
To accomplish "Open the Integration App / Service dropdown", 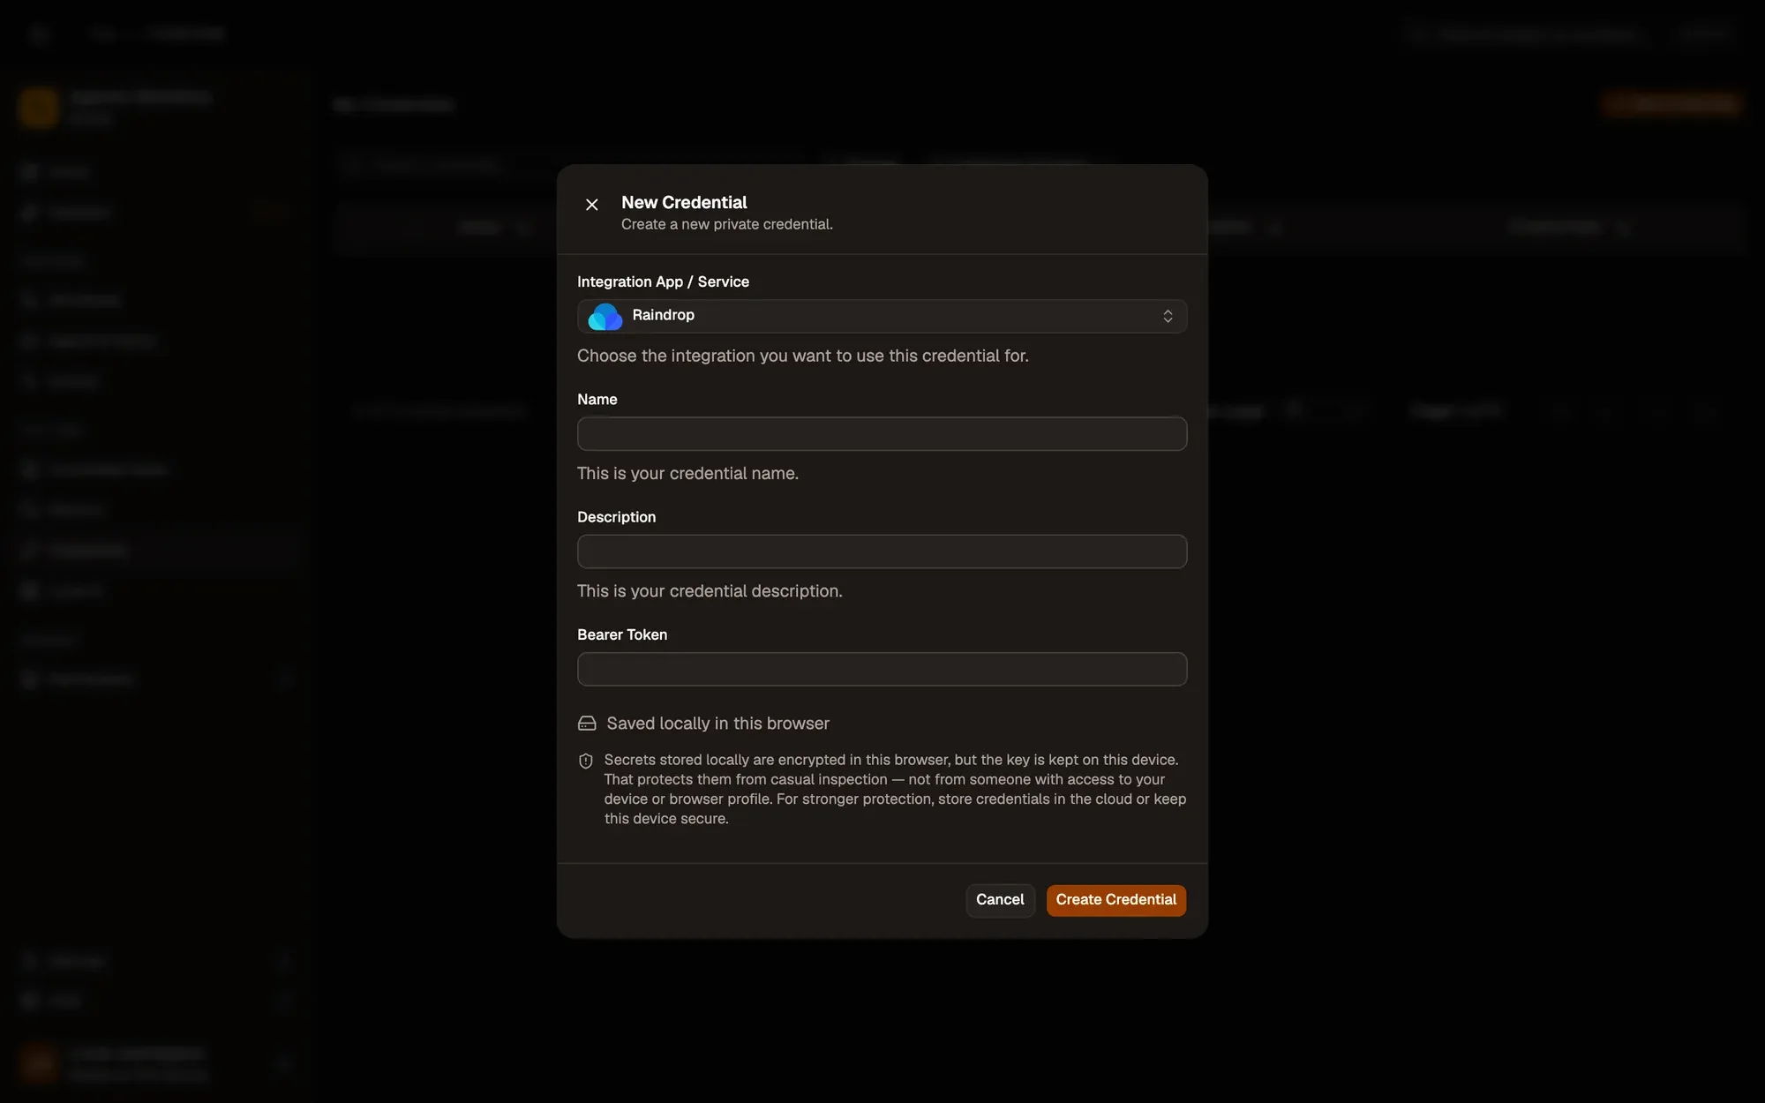I will click(882, 316).
